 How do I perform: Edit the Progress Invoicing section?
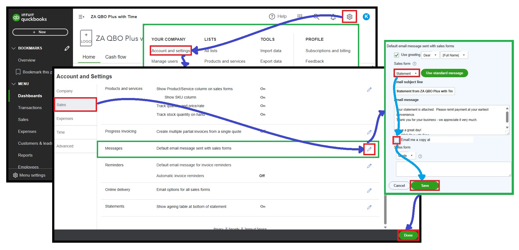[369, 132]
